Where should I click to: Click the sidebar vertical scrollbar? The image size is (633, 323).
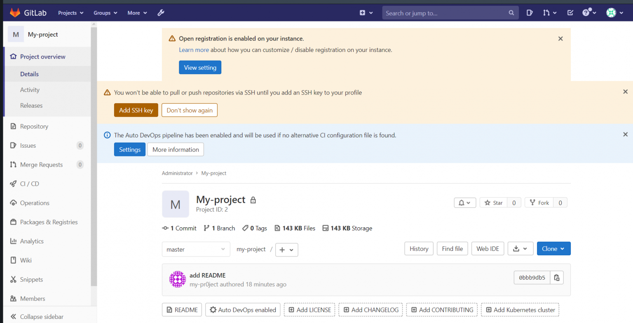[94, 157]
